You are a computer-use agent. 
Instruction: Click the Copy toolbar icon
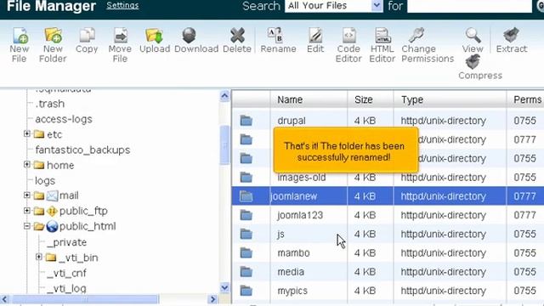tap(87, 36)
